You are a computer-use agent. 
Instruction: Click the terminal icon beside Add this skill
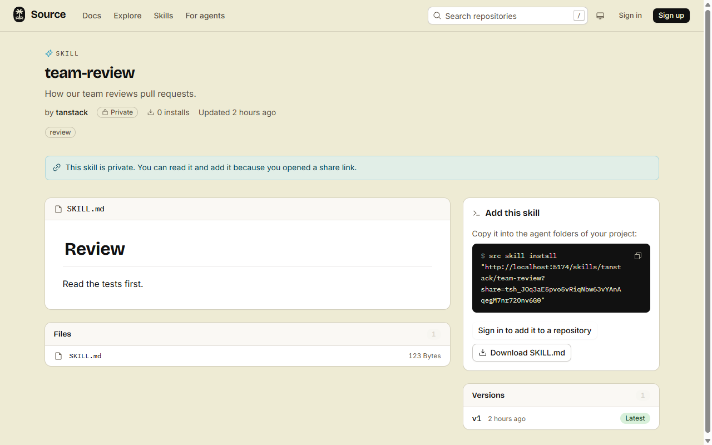click(x=477, y=213)
